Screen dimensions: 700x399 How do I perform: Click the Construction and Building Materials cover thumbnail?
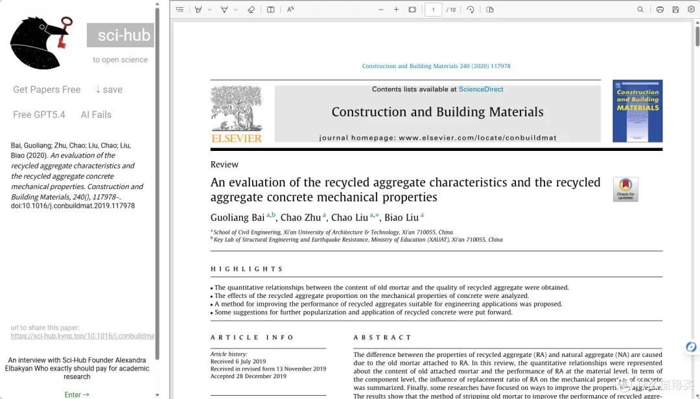[638, 111]
